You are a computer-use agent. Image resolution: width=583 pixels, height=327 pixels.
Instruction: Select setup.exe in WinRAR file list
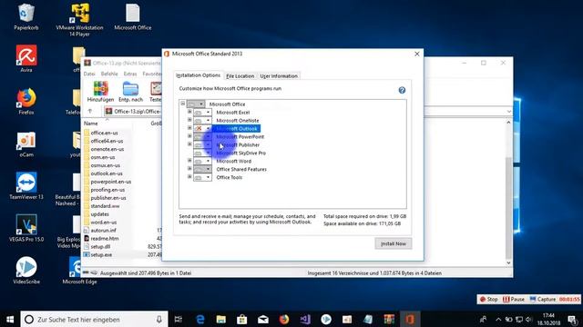pyautogui.click(x=101, y=254)
